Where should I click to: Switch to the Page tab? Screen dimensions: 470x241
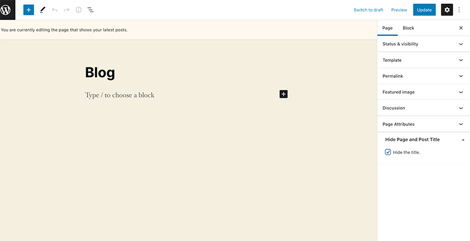pos(387,28)
